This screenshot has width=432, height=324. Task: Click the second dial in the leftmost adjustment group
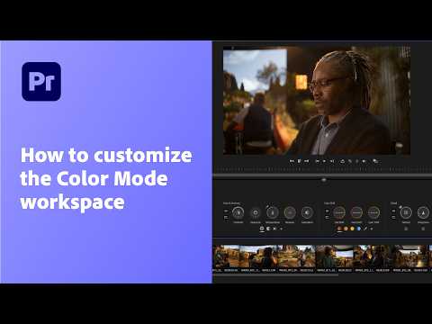256,212
